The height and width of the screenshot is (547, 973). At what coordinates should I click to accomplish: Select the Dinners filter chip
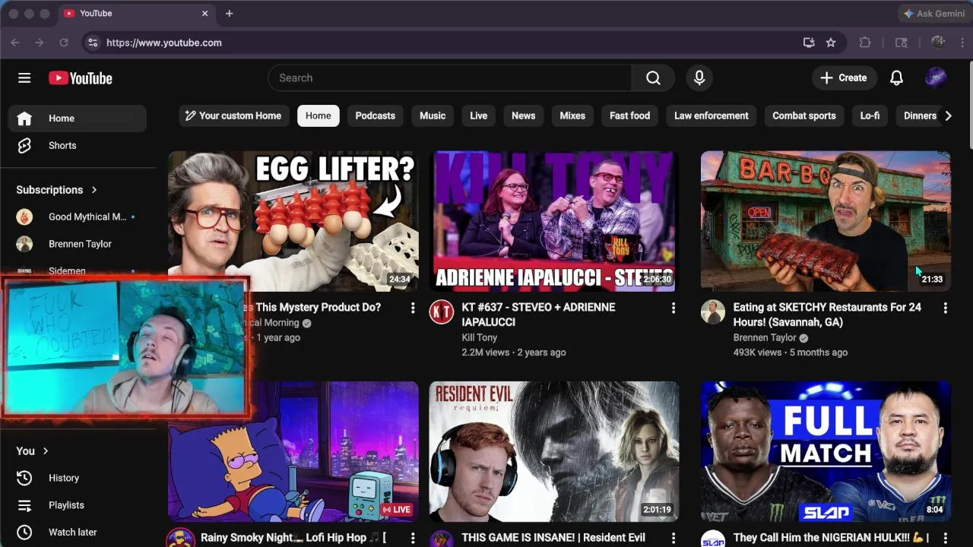click(920, 115)
